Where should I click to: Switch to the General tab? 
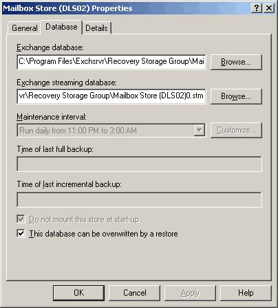pos(25,28)
